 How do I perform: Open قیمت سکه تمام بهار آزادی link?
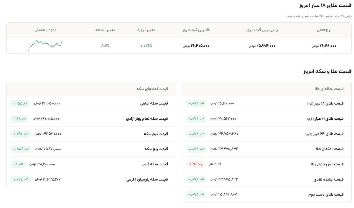(x=147, y=119)
